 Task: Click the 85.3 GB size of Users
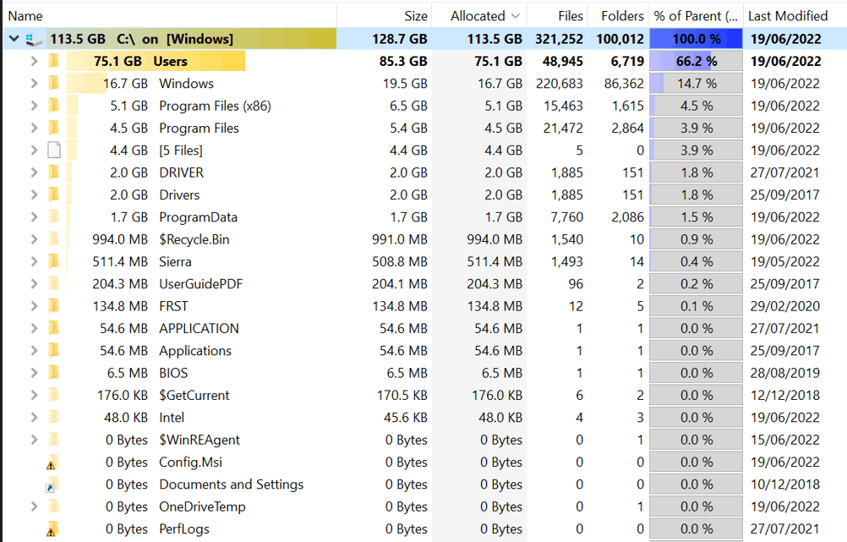(x=403, y=61)
